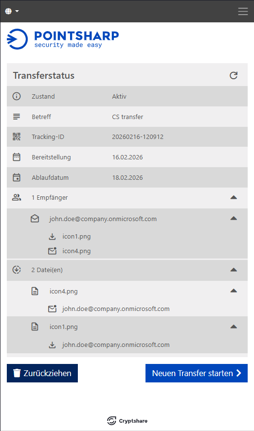The image size is (254, 431).
Task: Collapse the 1 Empfänger section
Action: 234,197
